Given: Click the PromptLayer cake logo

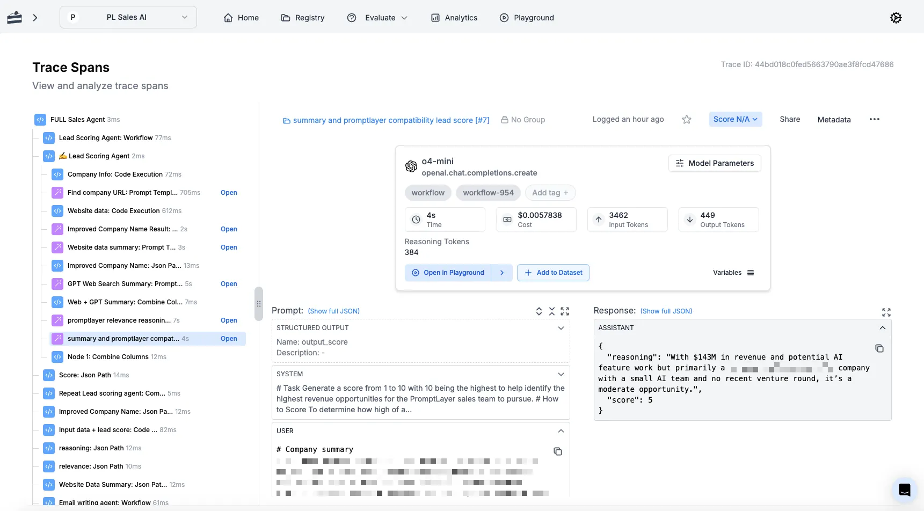Looking at the screenshot, I should coord(14,18).
